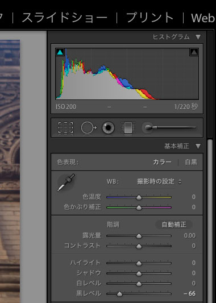
Task: Click the 色かぶり補正 value 0 field
Action: coord(194,207)
